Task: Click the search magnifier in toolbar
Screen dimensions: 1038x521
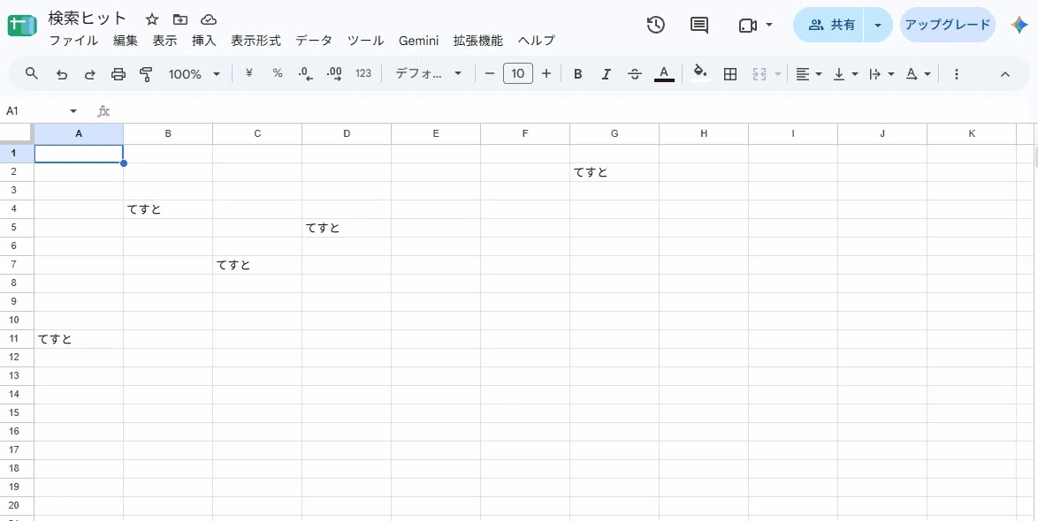Action: click(31, 73)
